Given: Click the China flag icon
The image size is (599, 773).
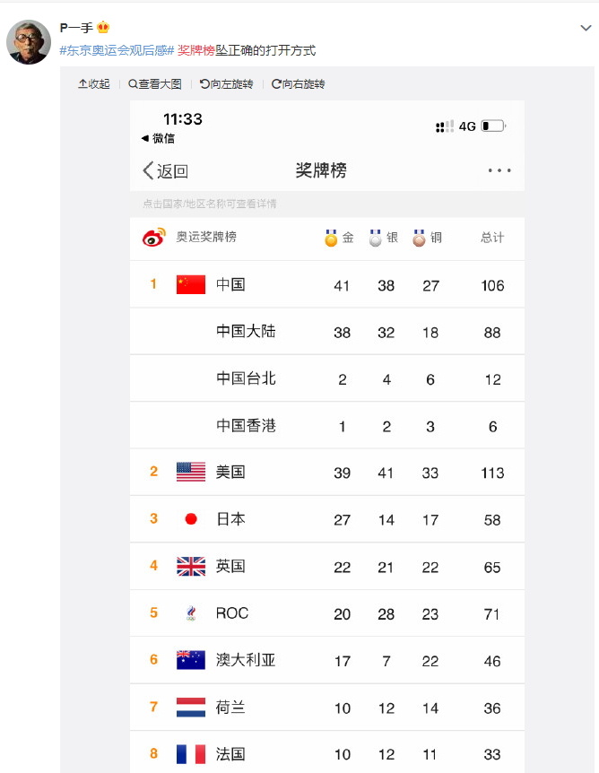Looking at the screenshot, I should (x=191, y=284).
